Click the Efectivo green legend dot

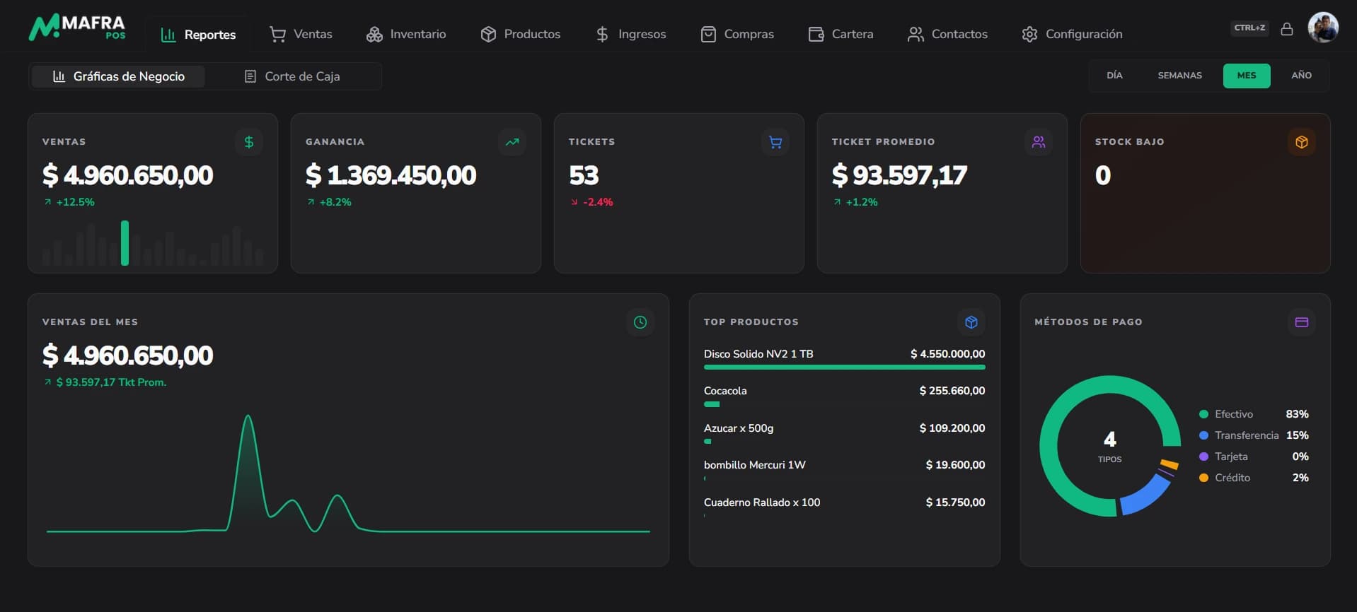tap(1203, 414)
